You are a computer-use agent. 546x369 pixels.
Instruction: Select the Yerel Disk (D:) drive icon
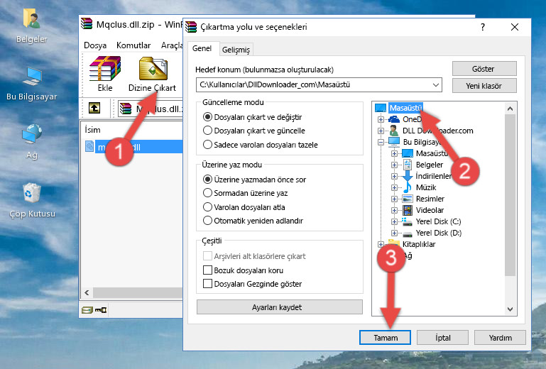click(407, 233)
